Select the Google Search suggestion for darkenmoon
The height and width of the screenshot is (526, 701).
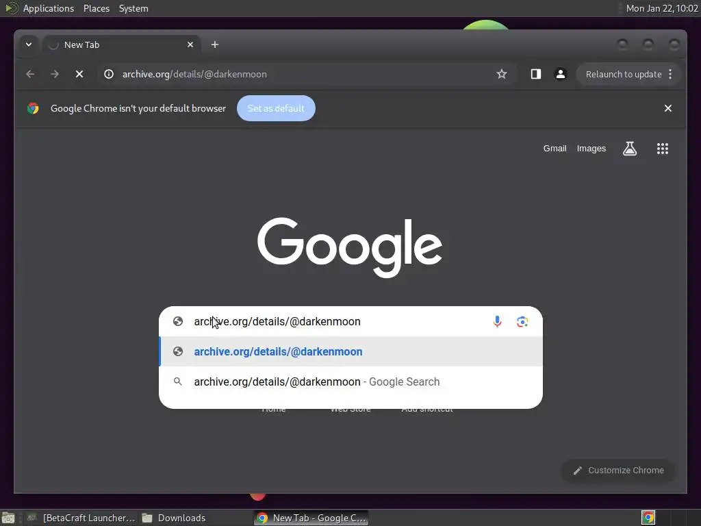[x=351, y=382]
